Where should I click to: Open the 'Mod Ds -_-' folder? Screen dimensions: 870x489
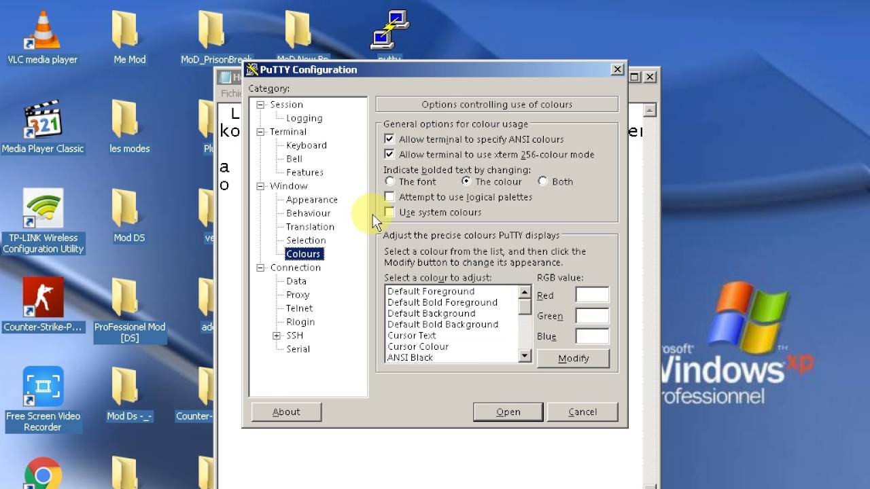[x=129, y=395]
